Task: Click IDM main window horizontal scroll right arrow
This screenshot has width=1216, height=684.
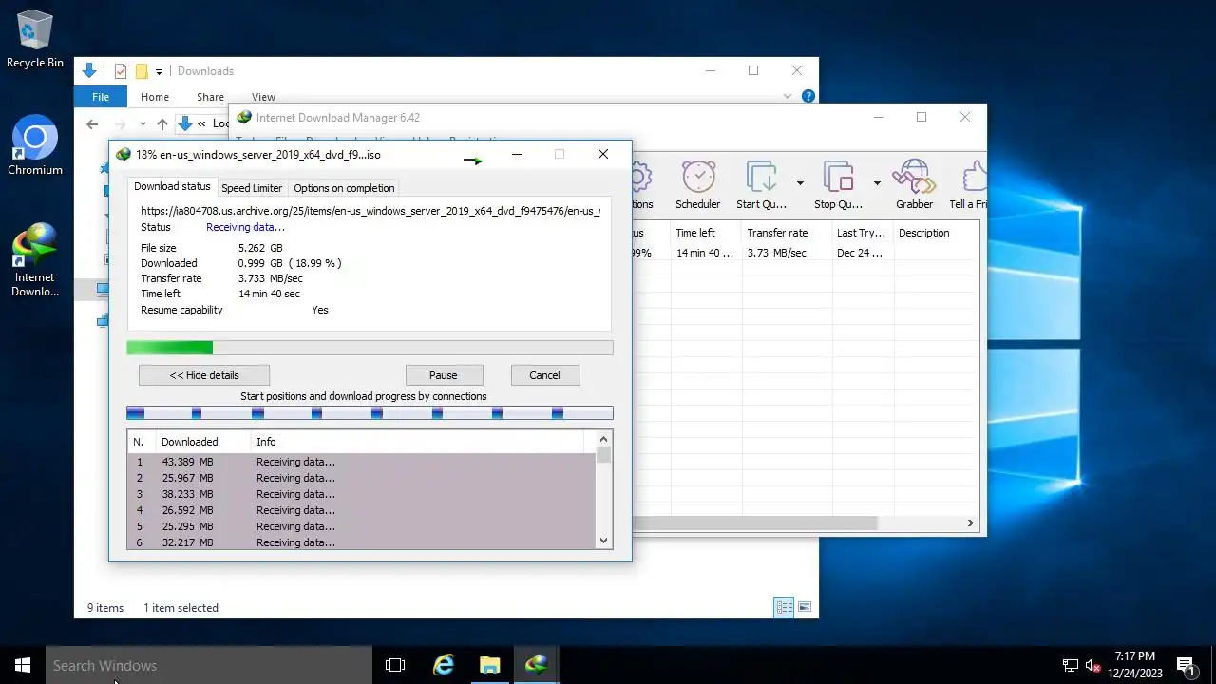Action: click(970, 522)
